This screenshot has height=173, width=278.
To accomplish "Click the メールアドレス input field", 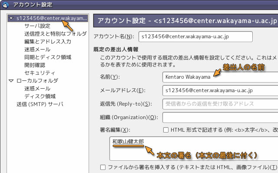I will [x=220, y=90].
